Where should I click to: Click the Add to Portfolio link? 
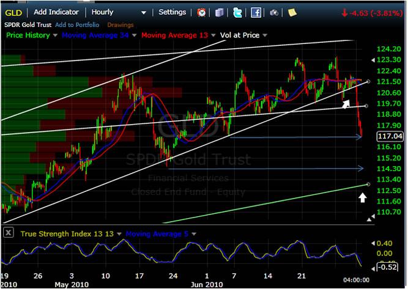(x=77, y=25)
